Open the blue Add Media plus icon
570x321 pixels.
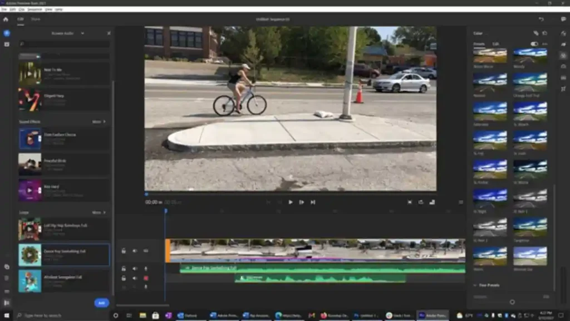(7, 33)
